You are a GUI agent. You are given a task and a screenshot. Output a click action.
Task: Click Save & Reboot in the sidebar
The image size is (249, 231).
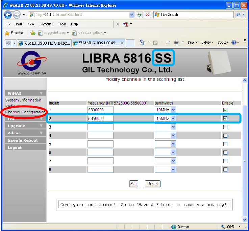[25, 140]
